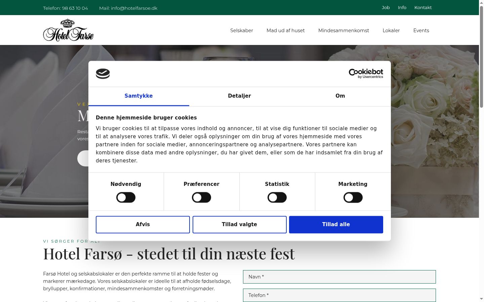Open the Om tab
484x302 pixels.
click(x=340, y=96)
